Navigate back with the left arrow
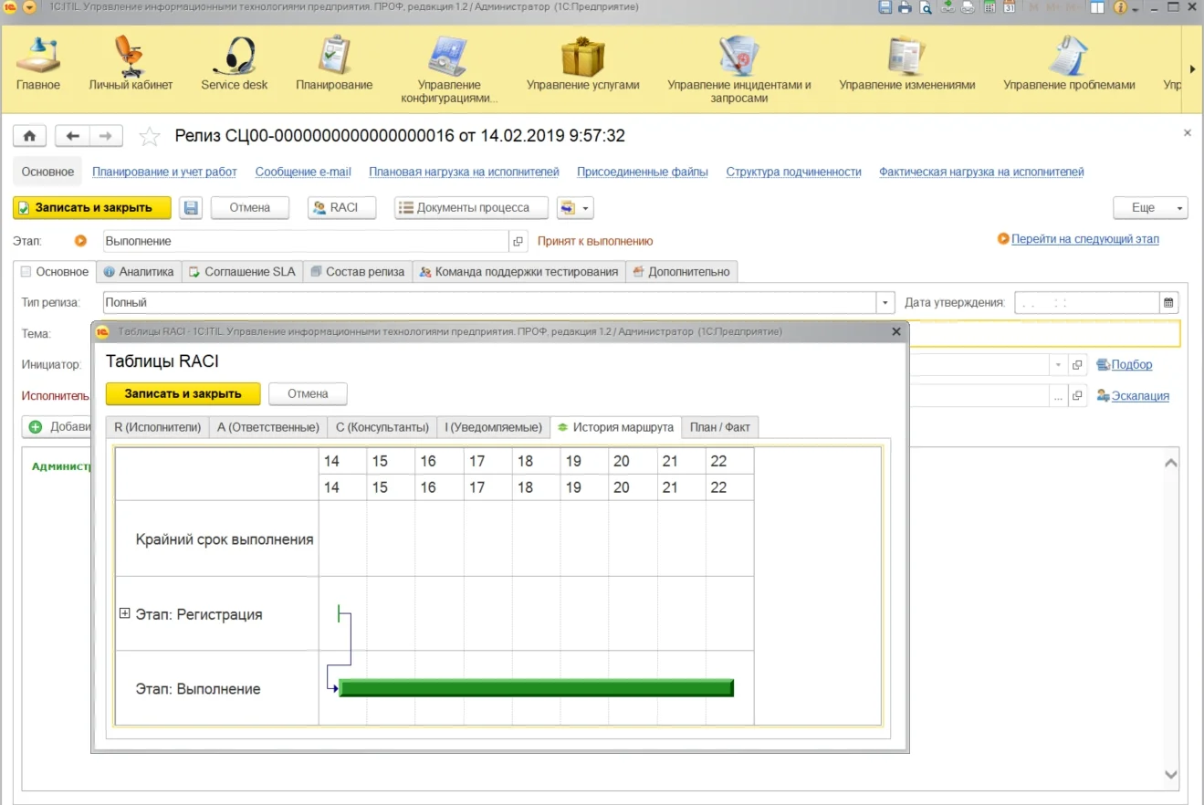This screenshot has height=805, width=1204. pyautogui.click(x=72, y=136)
